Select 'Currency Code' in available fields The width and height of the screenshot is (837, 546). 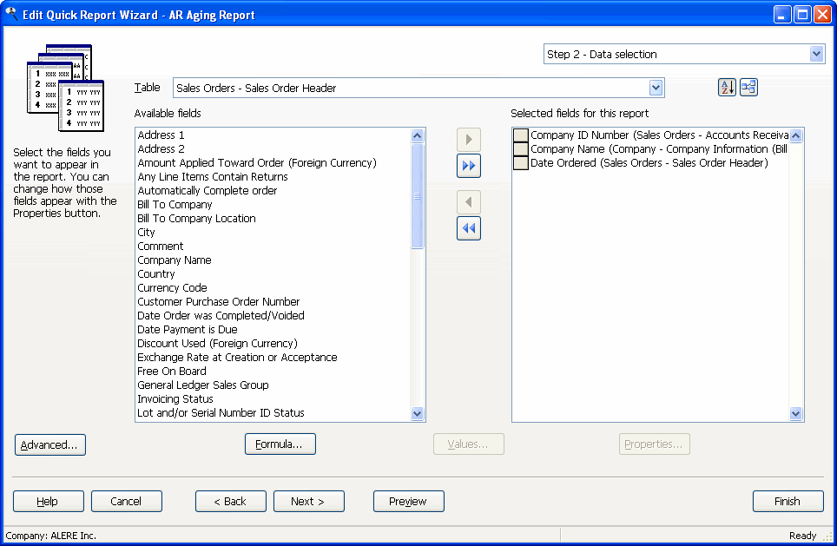(x=172, y=288)
